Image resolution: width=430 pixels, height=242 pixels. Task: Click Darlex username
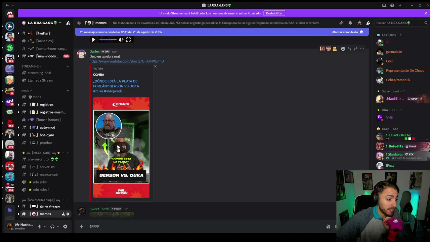94,51
